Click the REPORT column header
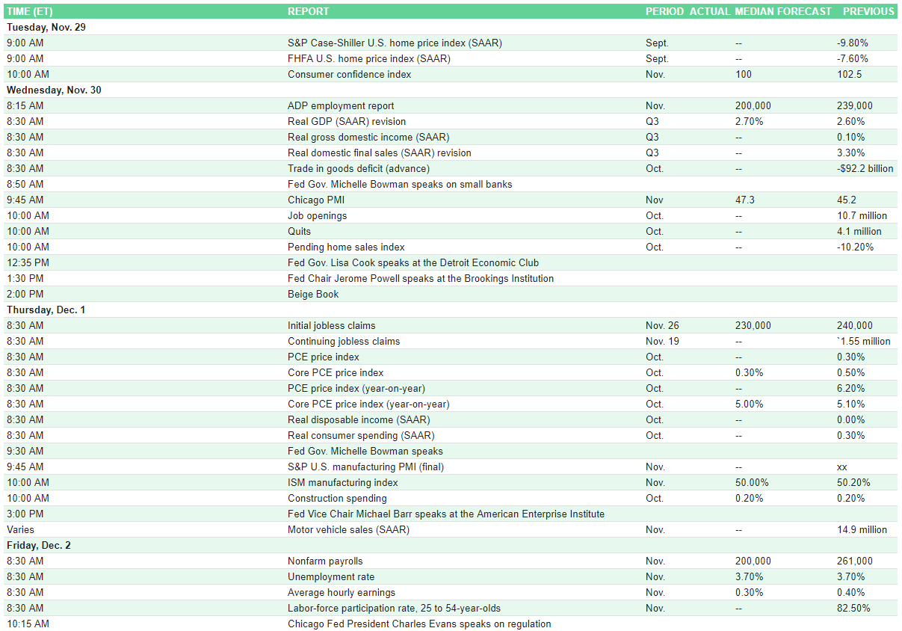Viewport: 902px width, 631px height. [308, 11]
